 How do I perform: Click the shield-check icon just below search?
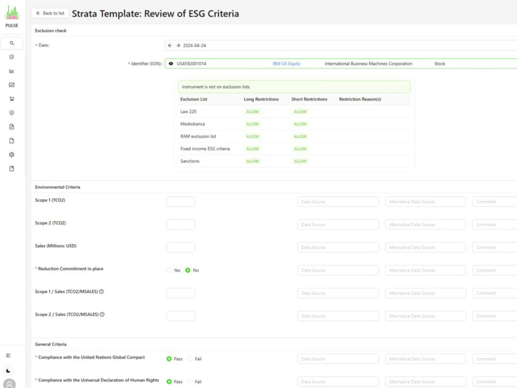pos(12,57)
